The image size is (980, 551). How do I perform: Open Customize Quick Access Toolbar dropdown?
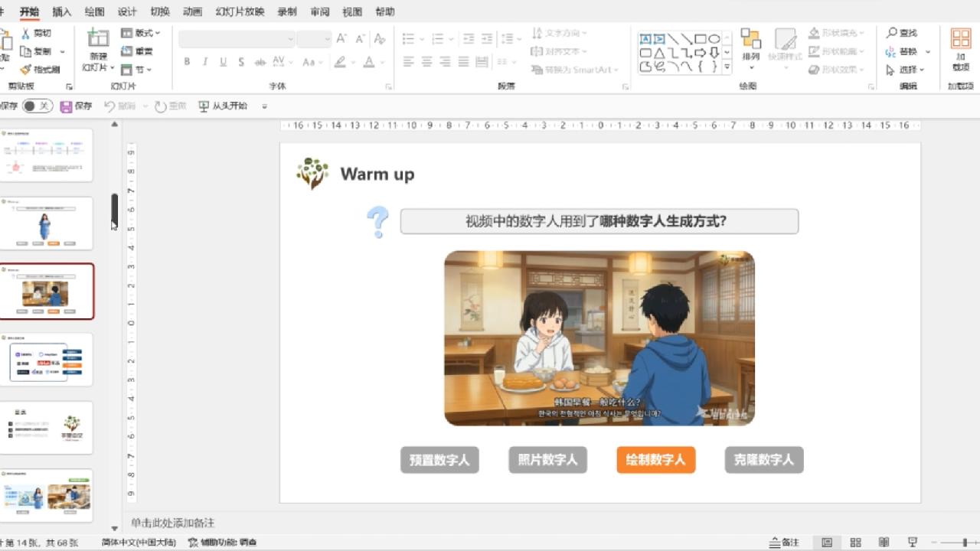pyautogui.click(x=265, y=106)
